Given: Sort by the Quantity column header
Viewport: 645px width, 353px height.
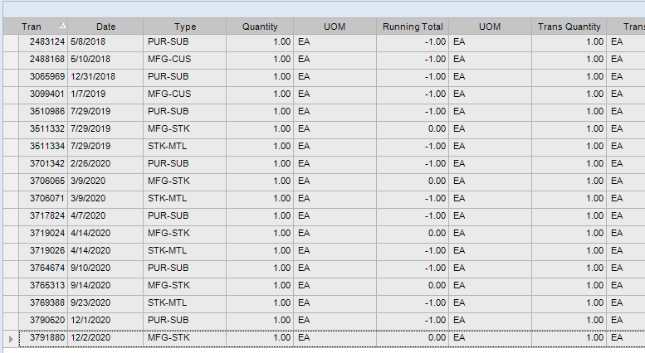Looking at the screenshot, I should (x=260, y=27).
